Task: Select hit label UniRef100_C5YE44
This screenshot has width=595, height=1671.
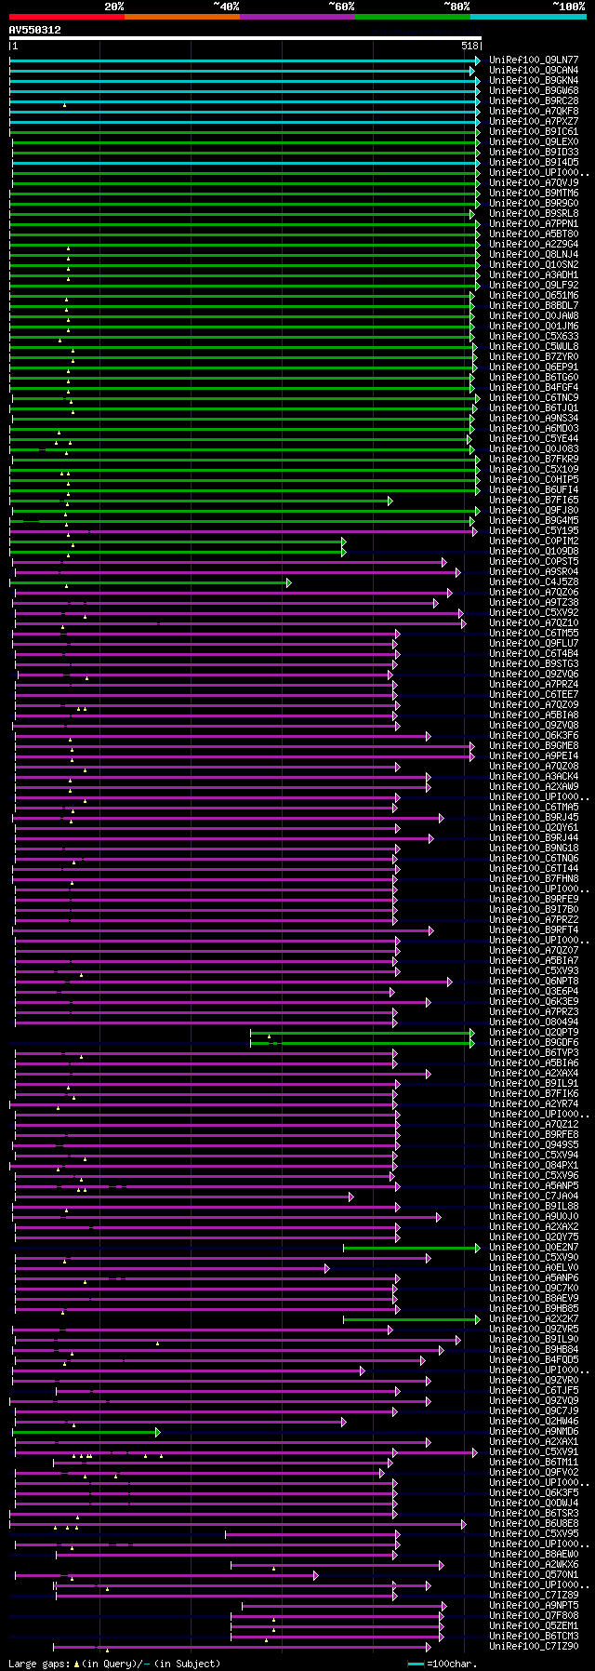Action: pos(534,438)
